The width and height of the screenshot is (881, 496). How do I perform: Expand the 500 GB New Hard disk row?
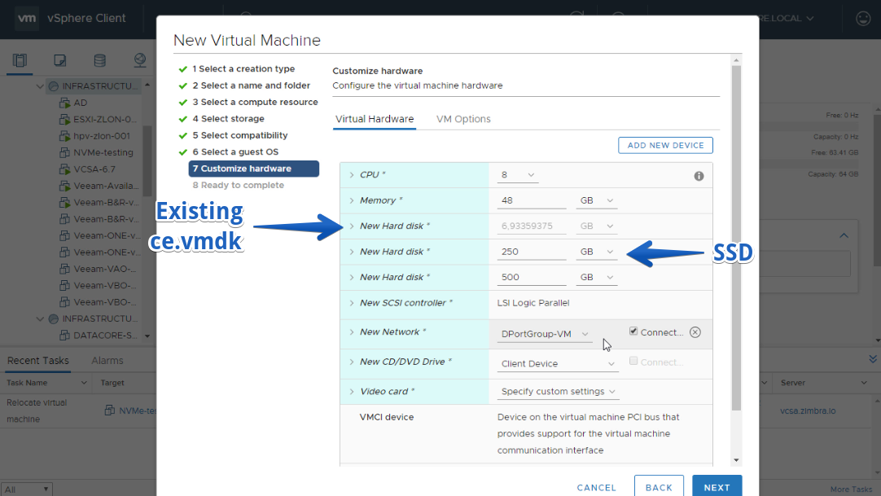352,278
